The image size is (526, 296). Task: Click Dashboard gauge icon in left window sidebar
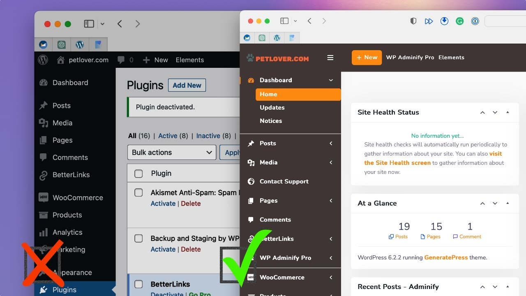[43, 83]
